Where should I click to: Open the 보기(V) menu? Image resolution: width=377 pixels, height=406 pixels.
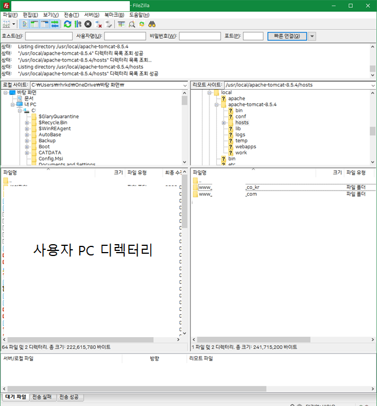pyautogui.click(x=51, y=15)
